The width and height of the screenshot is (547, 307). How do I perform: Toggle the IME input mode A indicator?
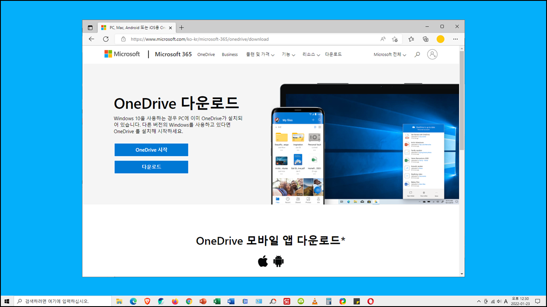coord(506,301)
